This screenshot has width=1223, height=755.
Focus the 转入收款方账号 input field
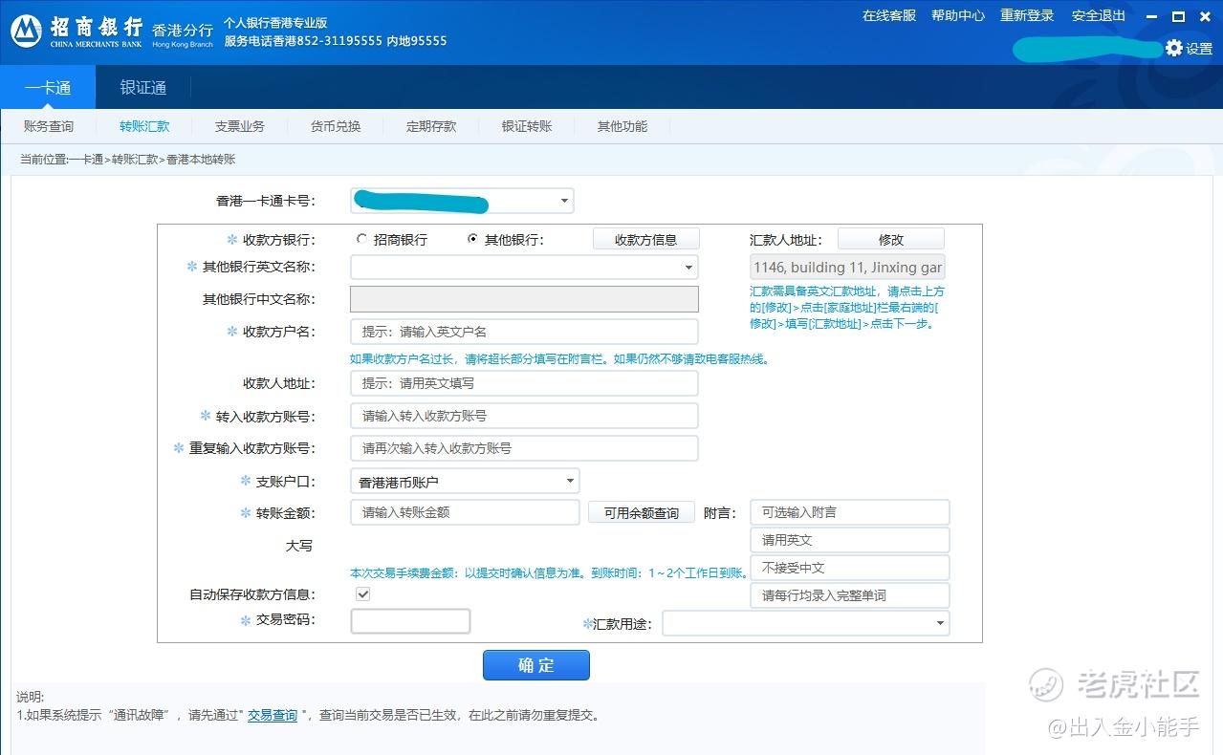[525, 416]
